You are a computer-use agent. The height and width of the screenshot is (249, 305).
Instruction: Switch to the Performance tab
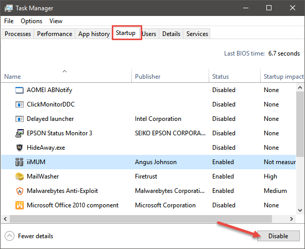[x=55, y=34]
